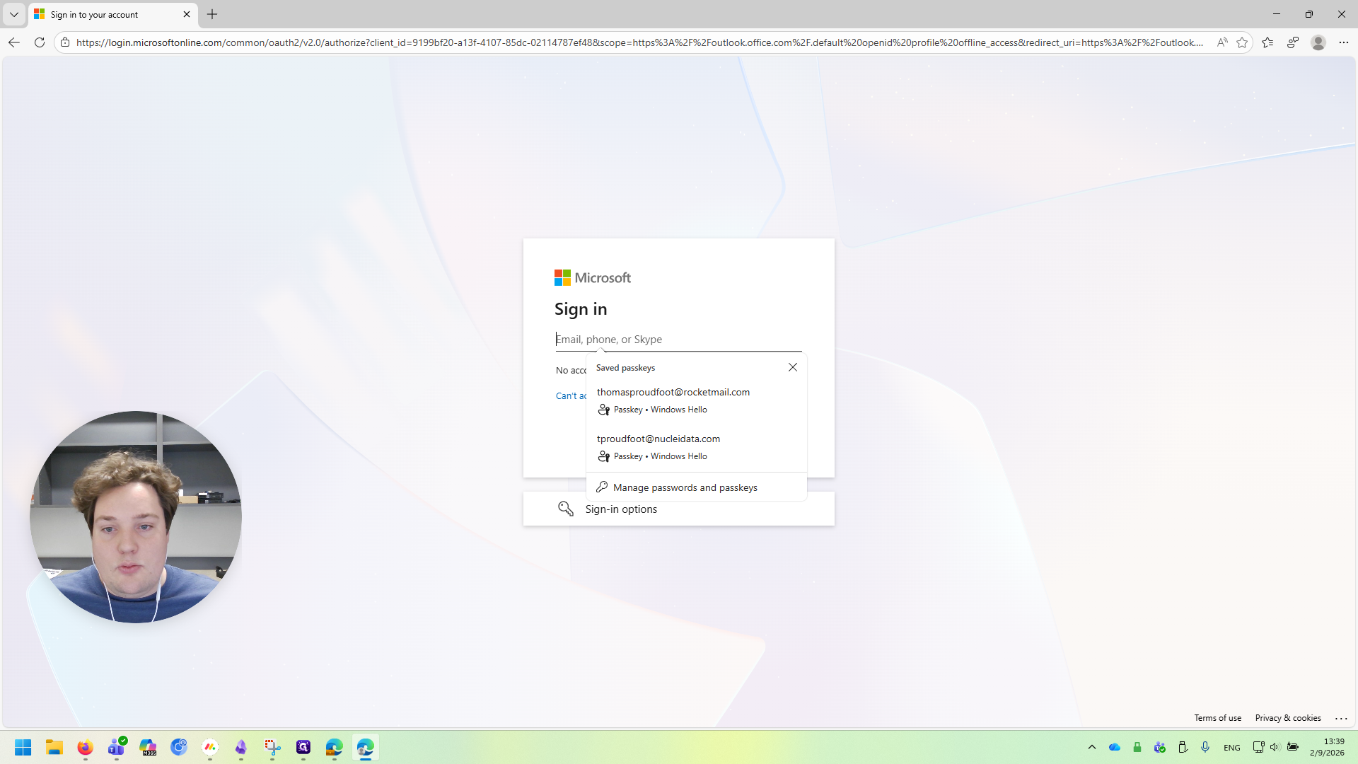This screenshot has height=764, width=1358.
Task: Open the people-and-chat icon in Edge toolbar
Action: pos(1293,42)
